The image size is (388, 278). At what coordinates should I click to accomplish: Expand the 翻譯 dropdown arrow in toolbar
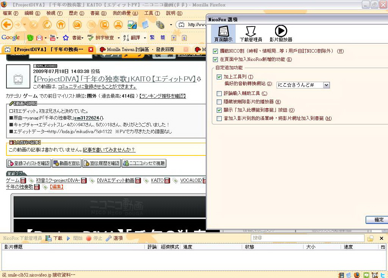[x=145, y=38]
